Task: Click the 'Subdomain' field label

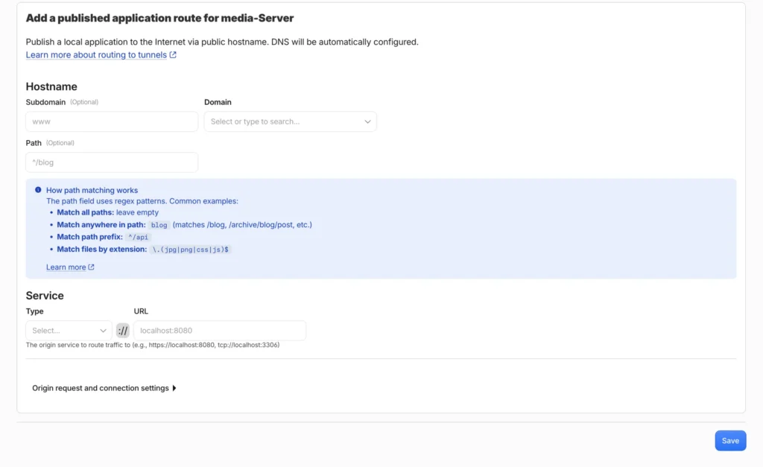Action: tap(45, 102)
